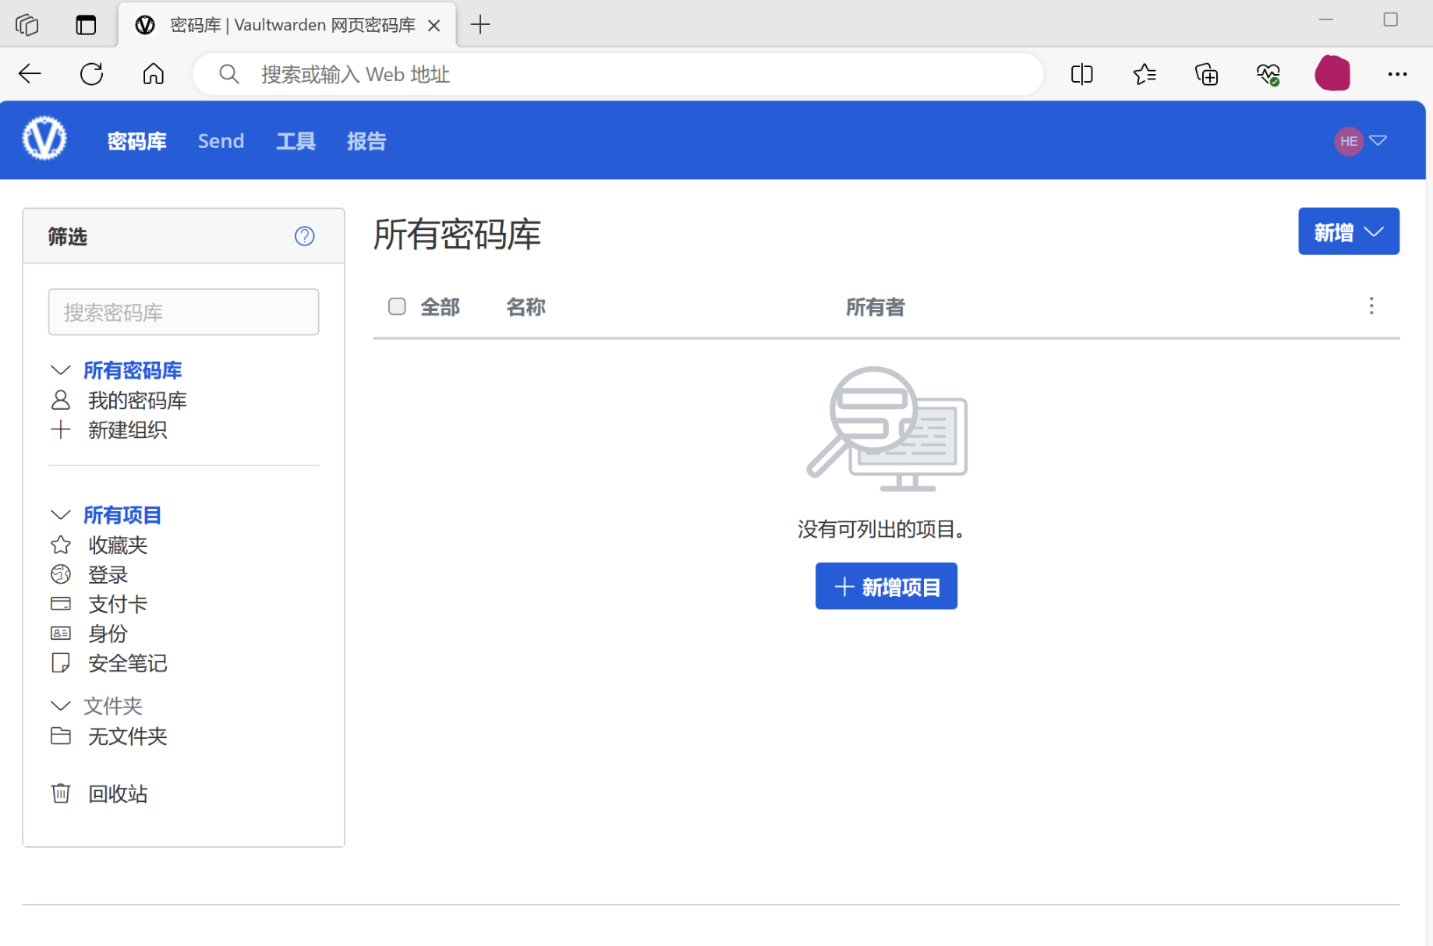1433x946 pixels.
Task: Filter by 登录 login type
Action: pos(108,574)
